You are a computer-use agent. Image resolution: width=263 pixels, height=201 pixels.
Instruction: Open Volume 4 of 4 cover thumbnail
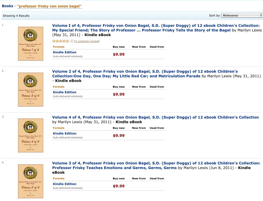[31, 135]
